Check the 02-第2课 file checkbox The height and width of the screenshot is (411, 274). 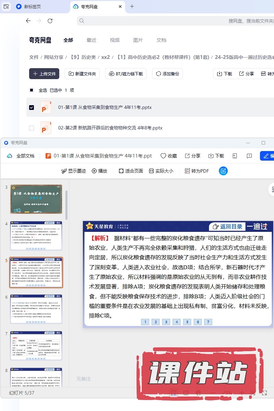pyautogui.click(x=32, y=128)
